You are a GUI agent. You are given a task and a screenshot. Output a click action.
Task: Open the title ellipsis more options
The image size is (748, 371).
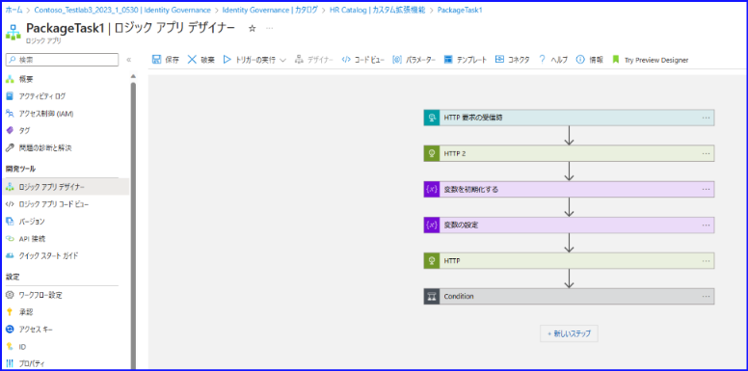[270, 29]
